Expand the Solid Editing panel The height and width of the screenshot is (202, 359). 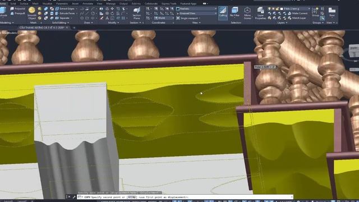coord(60,23)
